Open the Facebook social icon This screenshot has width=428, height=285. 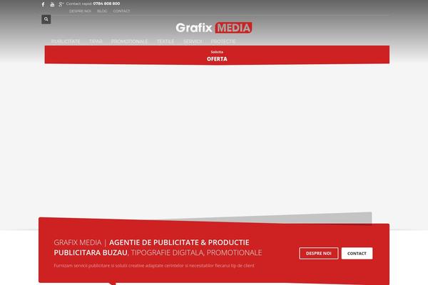pos(43,4)
